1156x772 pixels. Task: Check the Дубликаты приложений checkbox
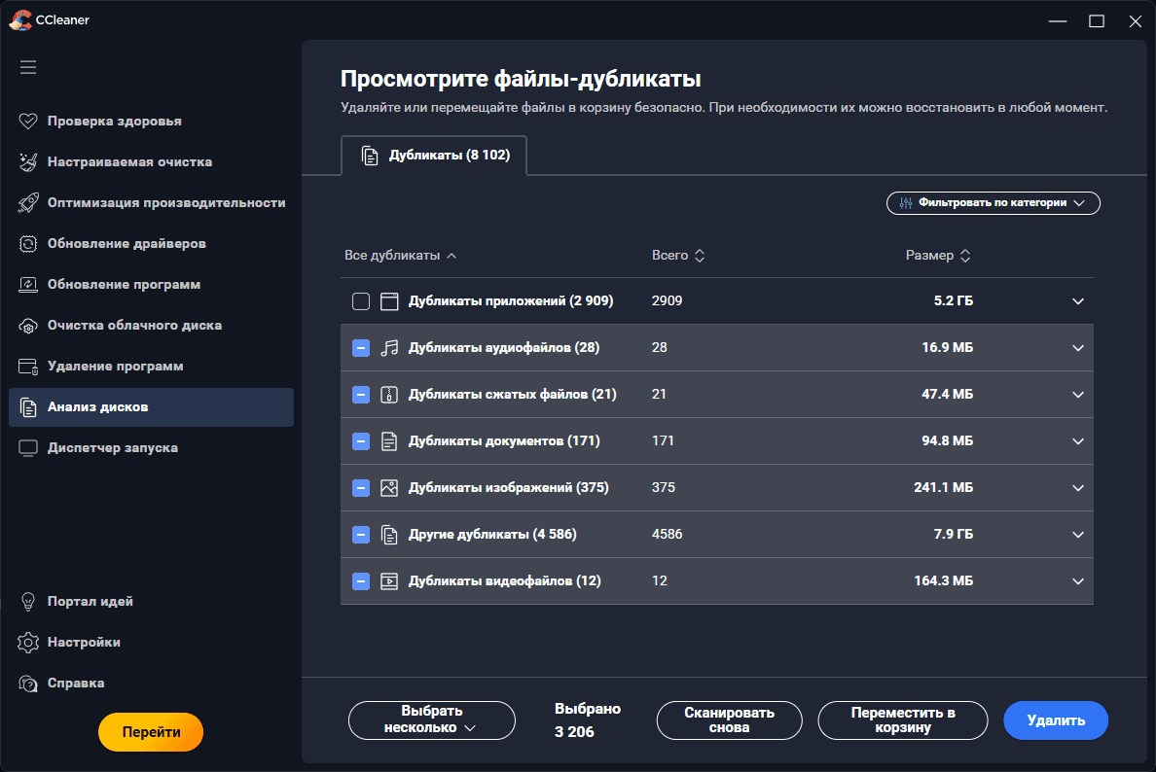[361, 301]
